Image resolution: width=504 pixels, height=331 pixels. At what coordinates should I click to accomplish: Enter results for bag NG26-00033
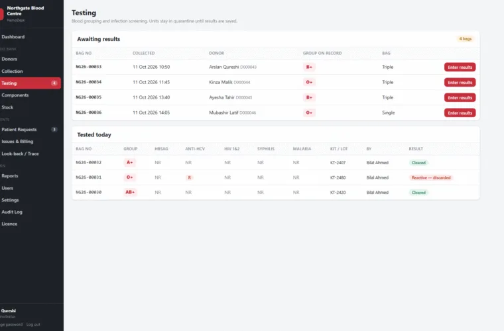point(460,67)
